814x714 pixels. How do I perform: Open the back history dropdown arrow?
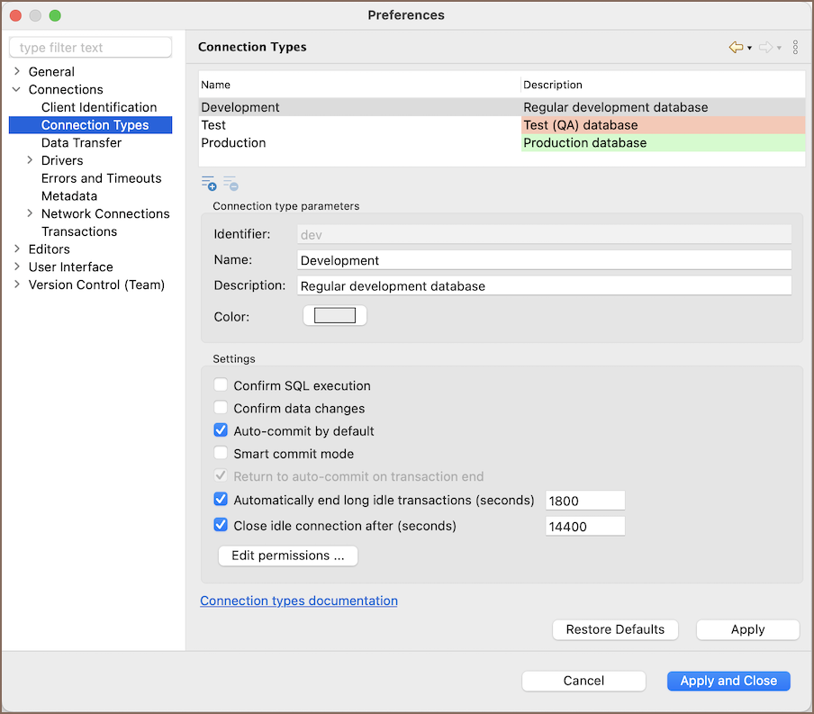pos(749,49)
